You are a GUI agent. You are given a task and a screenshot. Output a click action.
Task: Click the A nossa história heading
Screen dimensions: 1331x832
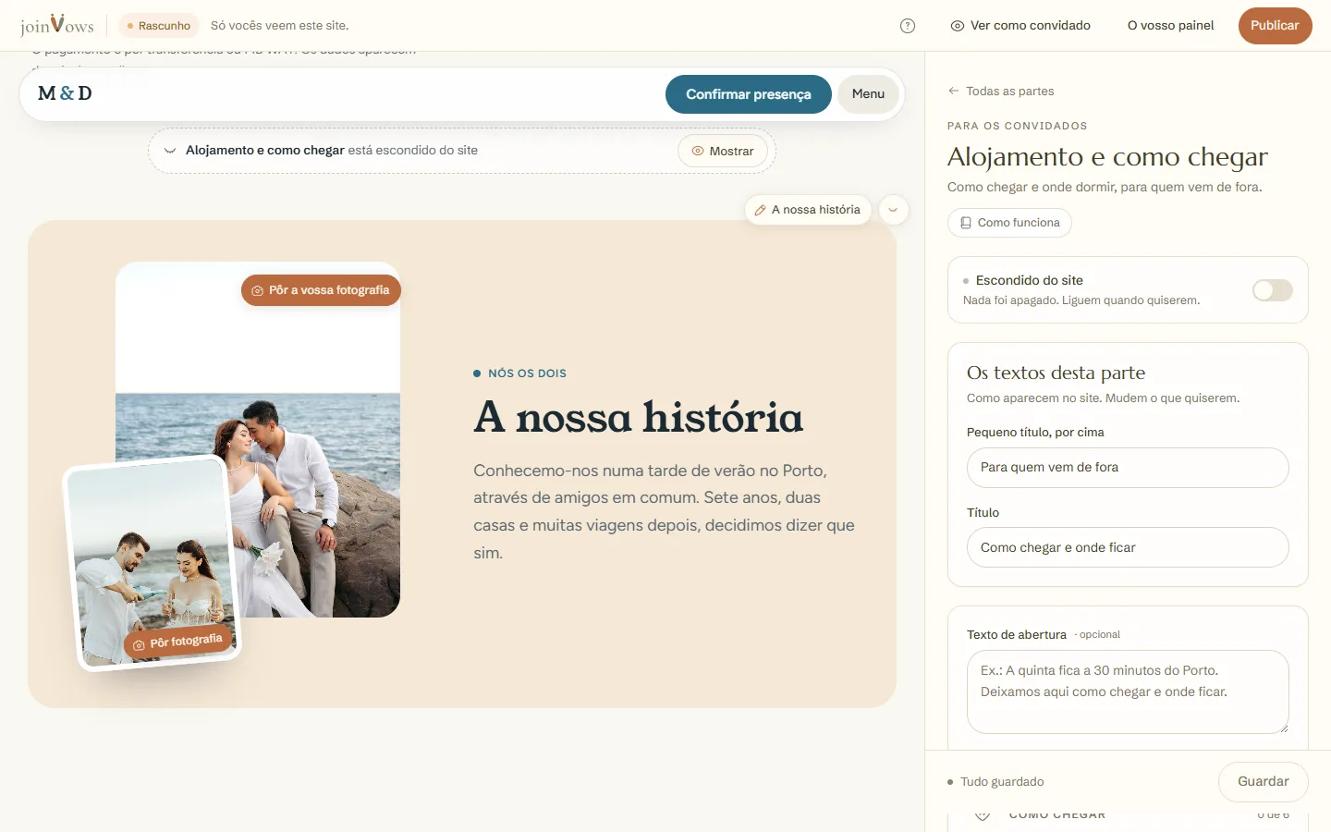pyautogui.click(x=639, y=417)
